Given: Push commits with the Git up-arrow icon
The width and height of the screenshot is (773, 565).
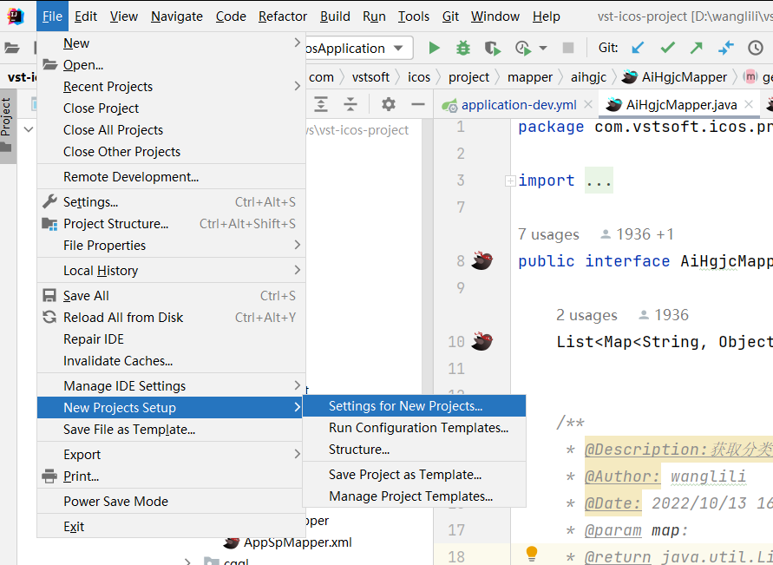Looking at the screenshot, I should (x=696, y=49).
